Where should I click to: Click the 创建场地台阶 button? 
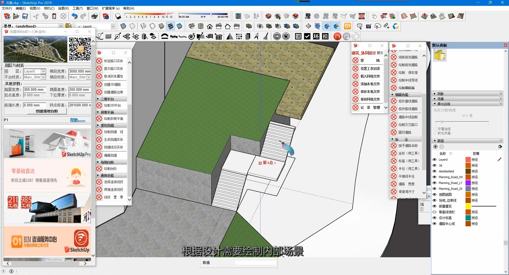click(47, 111)
